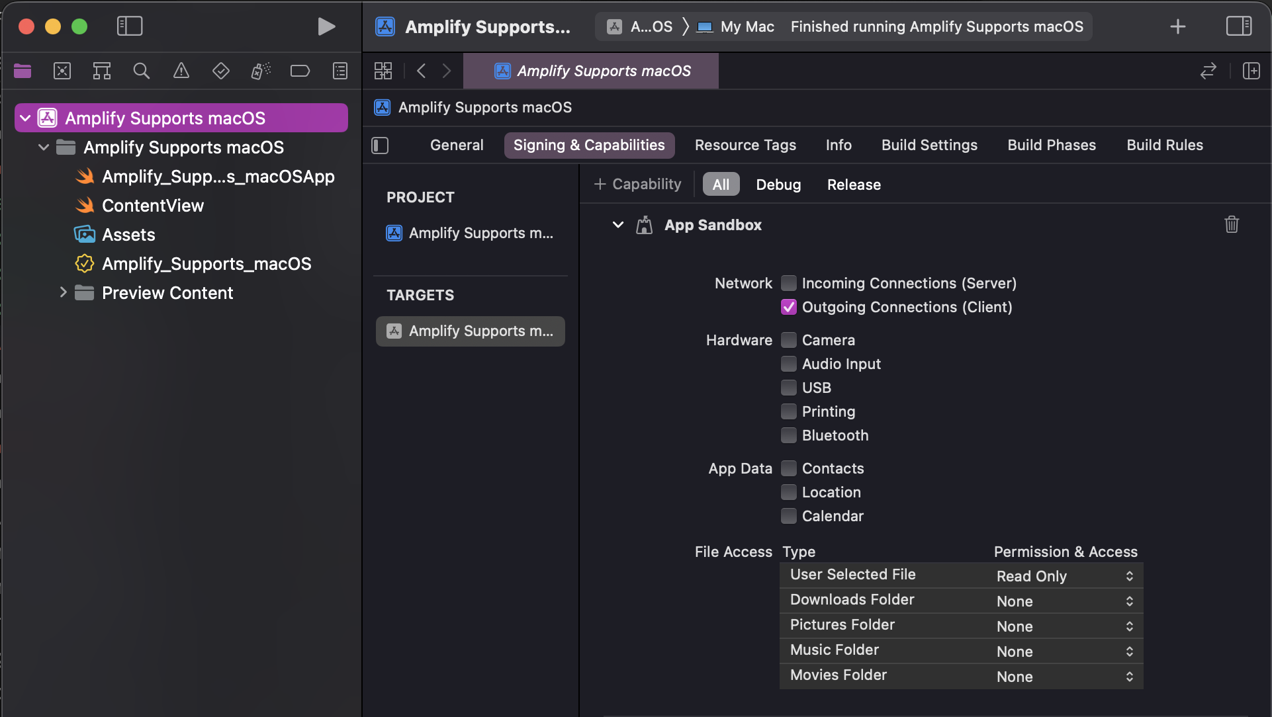
Task: Click the + Capability button
Action: (x=637, y=185)
